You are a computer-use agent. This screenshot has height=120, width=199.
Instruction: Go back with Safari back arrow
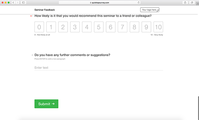13,3
